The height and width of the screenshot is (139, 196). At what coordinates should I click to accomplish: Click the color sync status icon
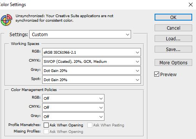point(6,20)
